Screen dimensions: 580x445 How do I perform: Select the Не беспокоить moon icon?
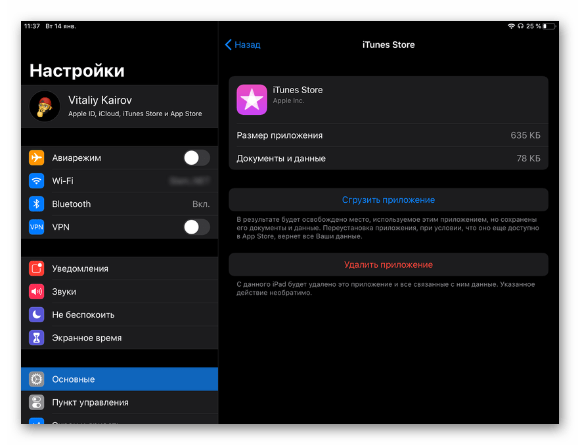tap(36, 314)
